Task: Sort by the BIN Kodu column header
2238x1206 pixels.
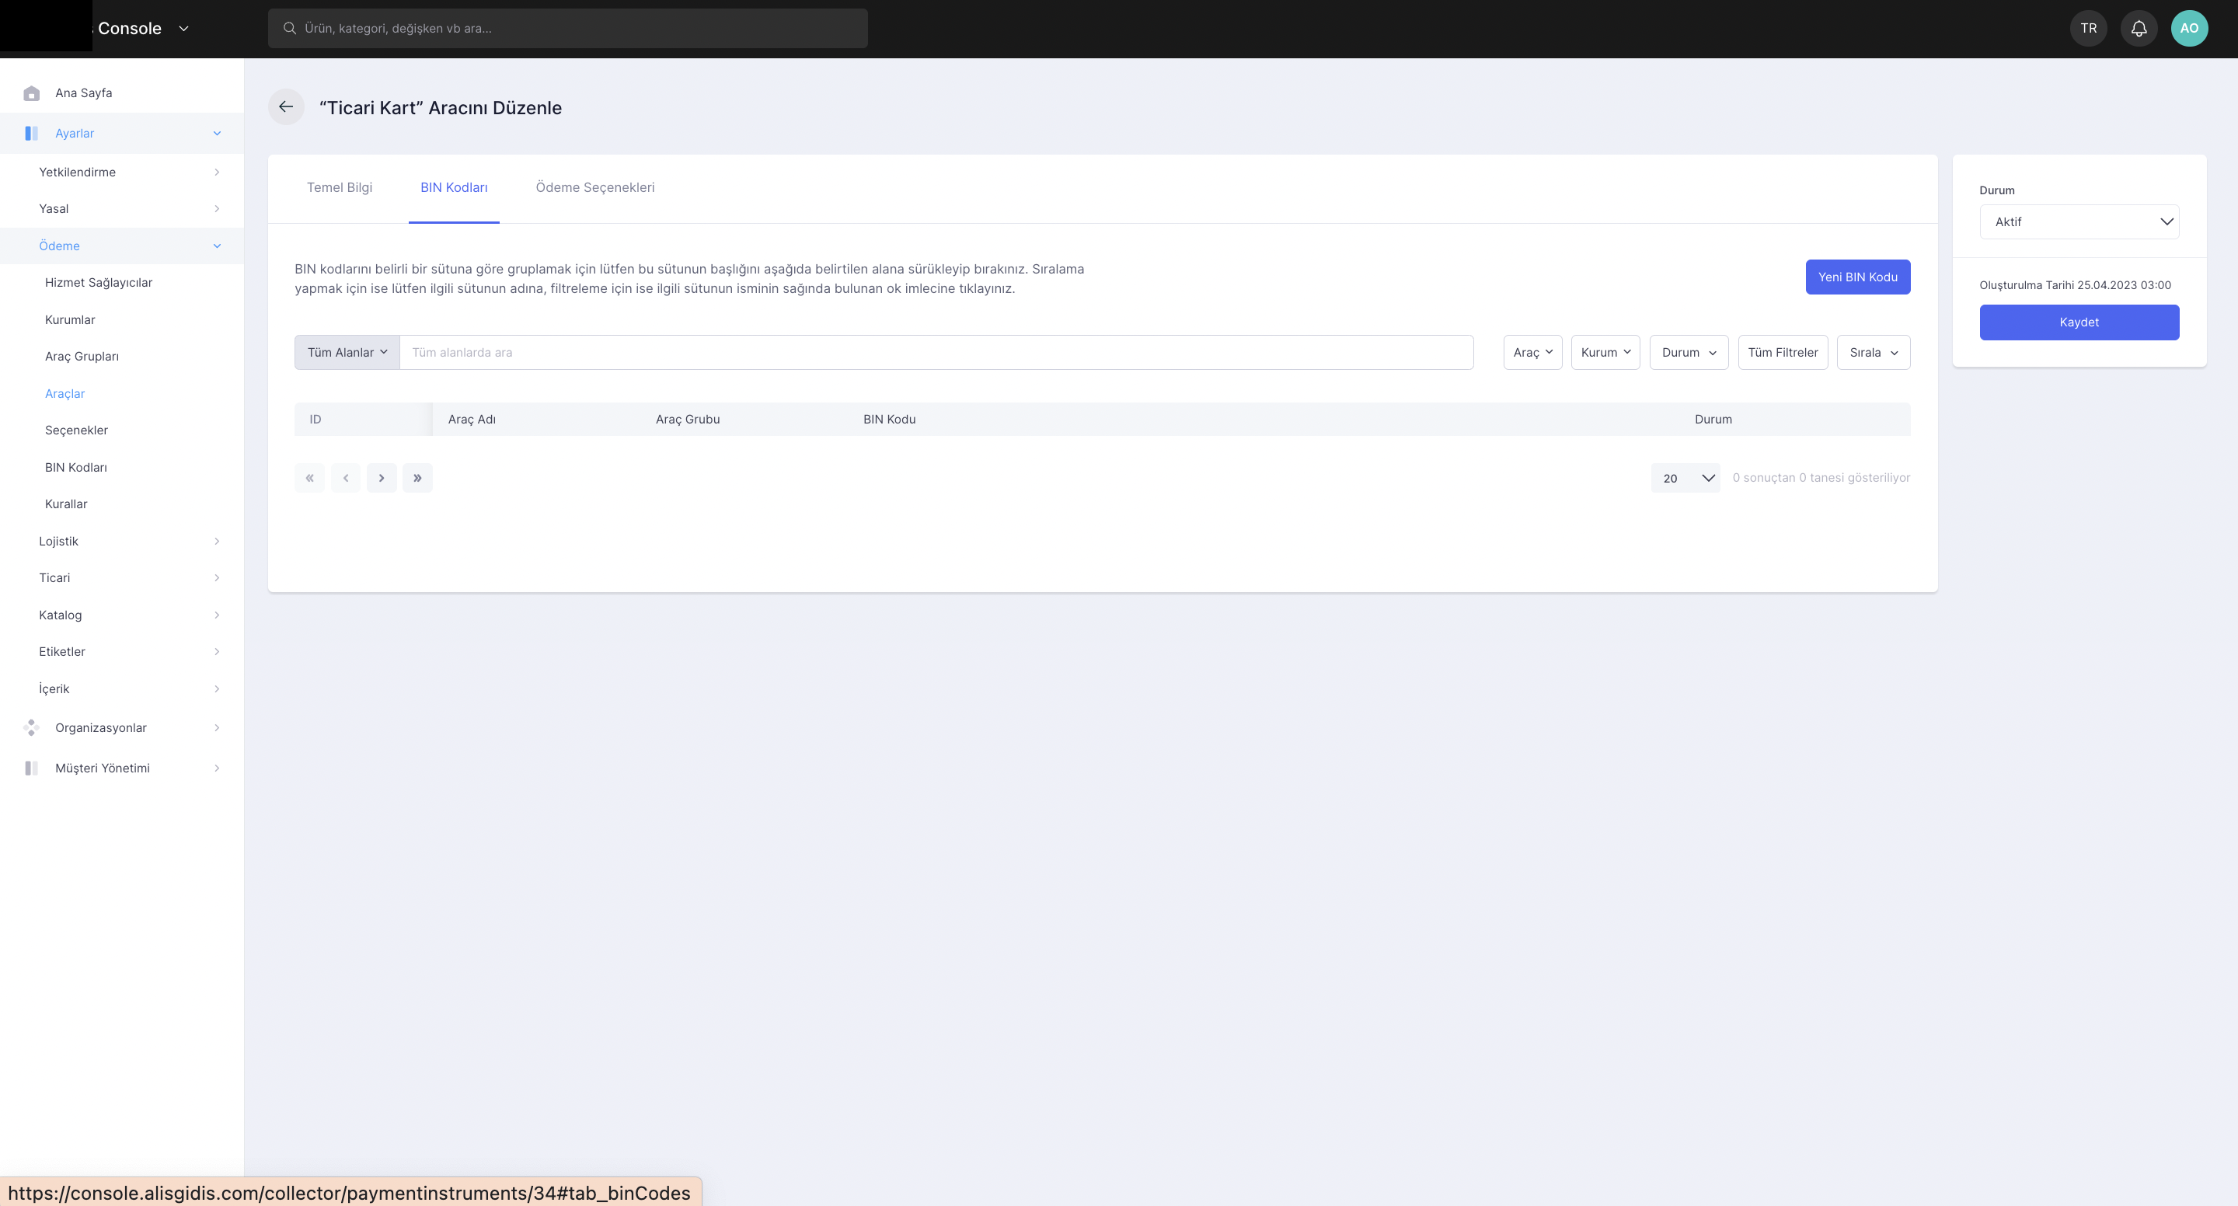Action: tap(889, 420)
